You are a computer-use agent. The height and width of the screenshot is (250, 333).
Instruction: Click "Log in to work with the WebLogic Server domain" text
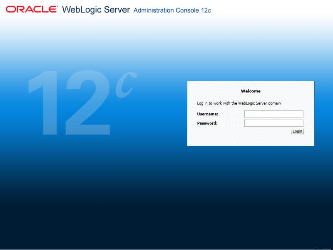[239, 103]
